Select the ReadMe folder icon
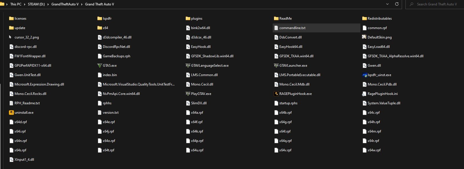 (x=276, y=19)
